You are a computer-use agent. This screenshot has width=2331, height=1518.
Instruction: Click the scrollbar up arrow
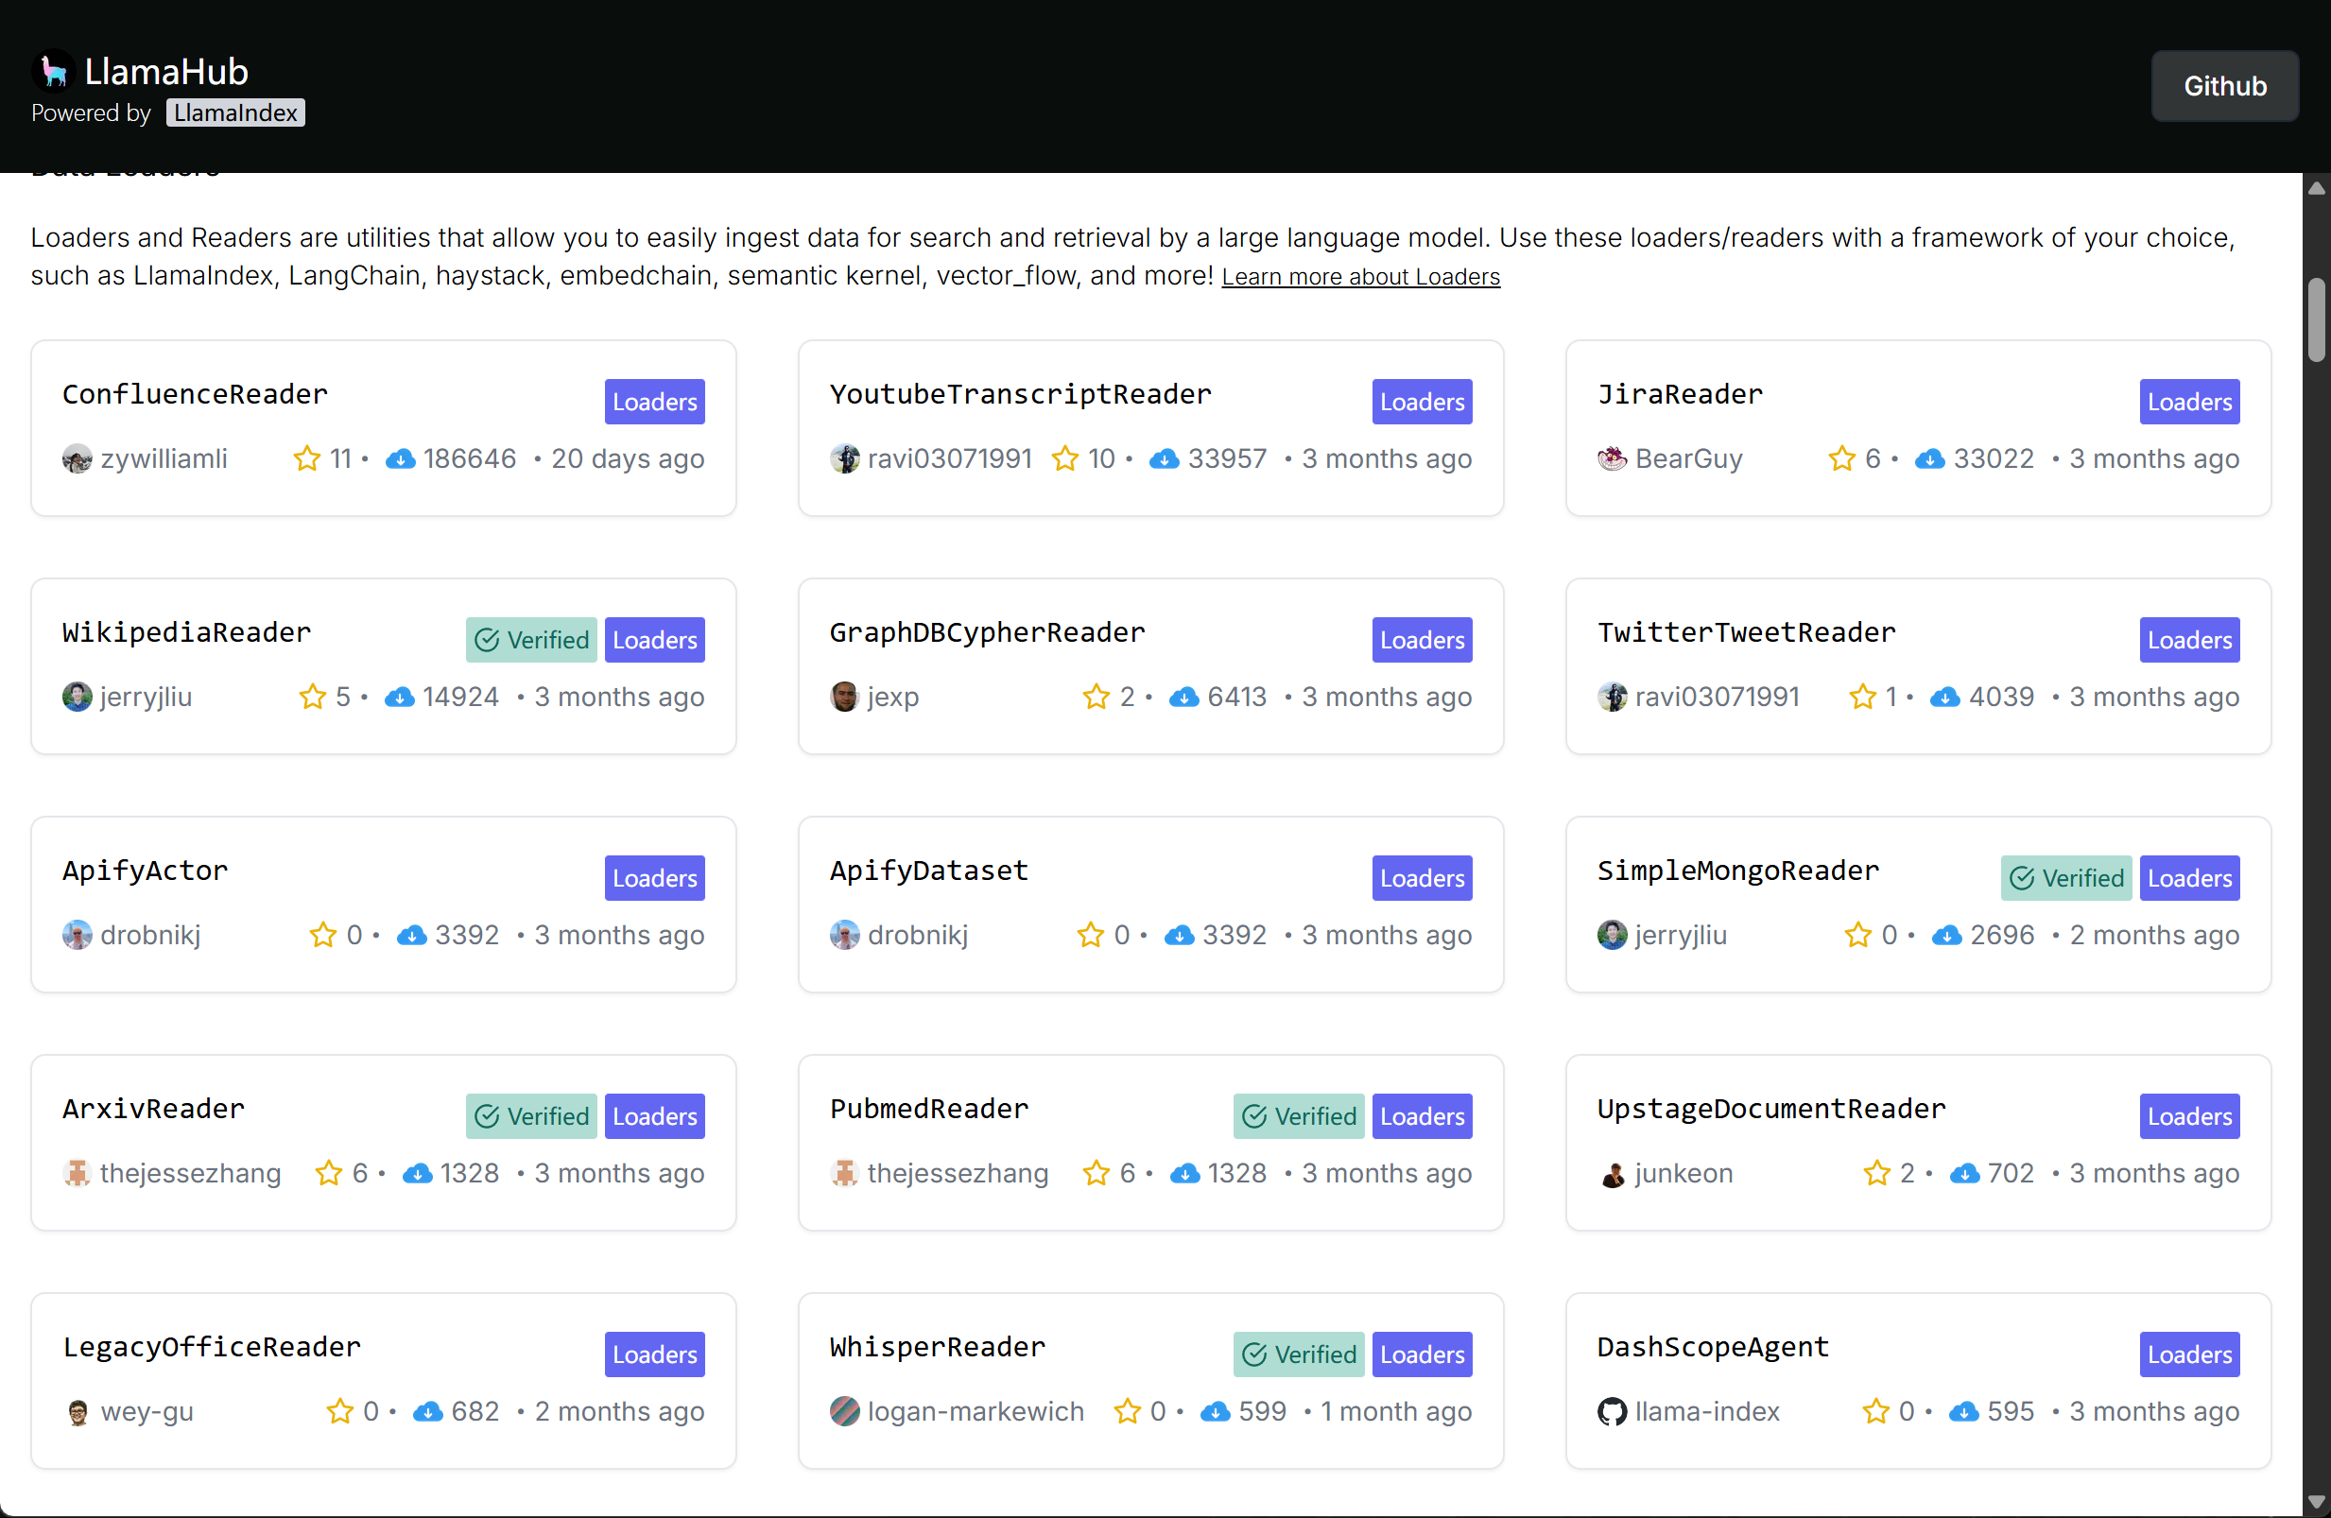[2315, 188]
